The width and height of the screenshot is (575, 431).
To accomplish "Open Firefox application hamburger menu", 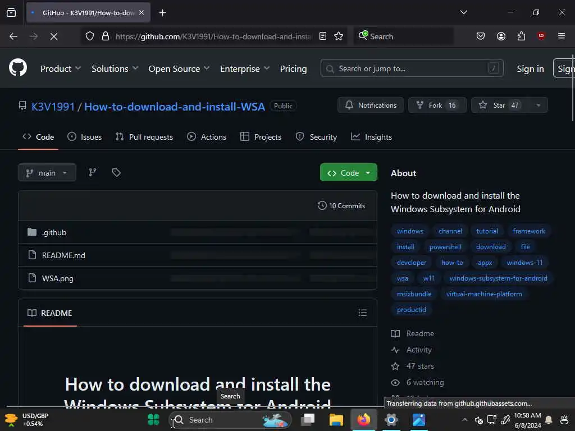I will tap(562, 36).
